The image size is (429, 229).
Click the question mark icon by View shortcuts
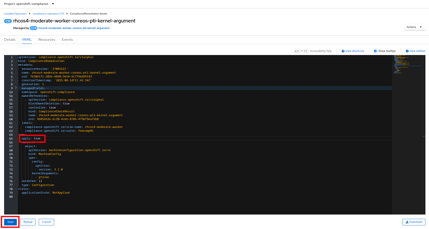(343, 51)
